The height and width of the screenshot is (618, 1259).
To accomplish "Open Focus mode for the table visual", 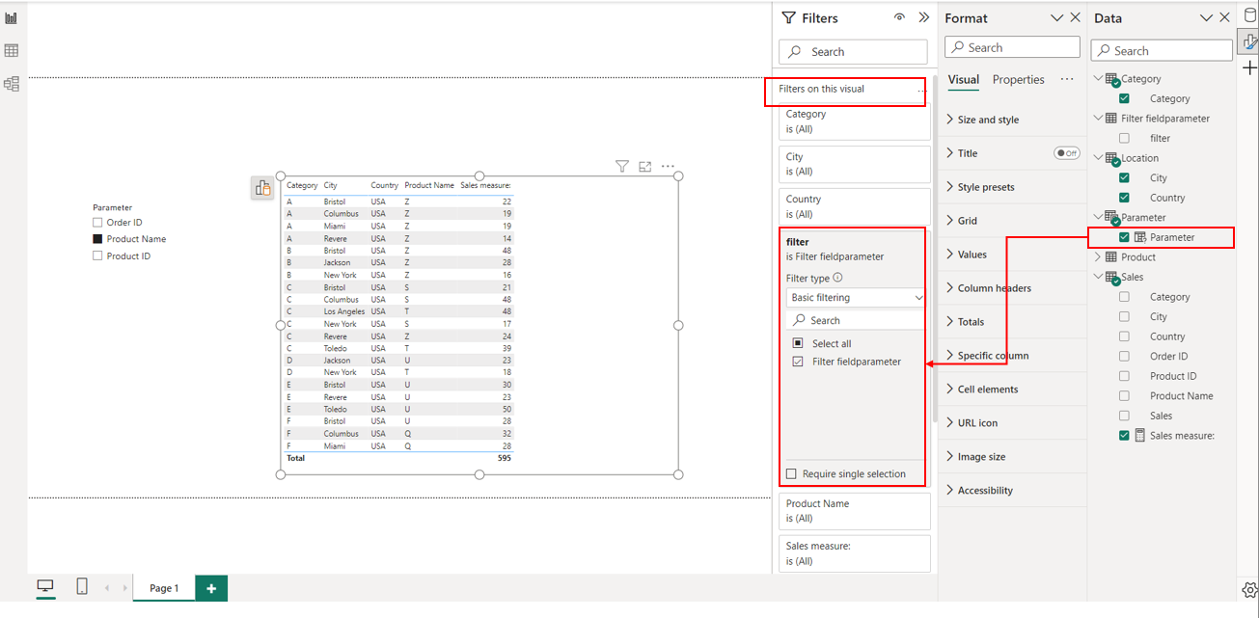I will 644,167.
